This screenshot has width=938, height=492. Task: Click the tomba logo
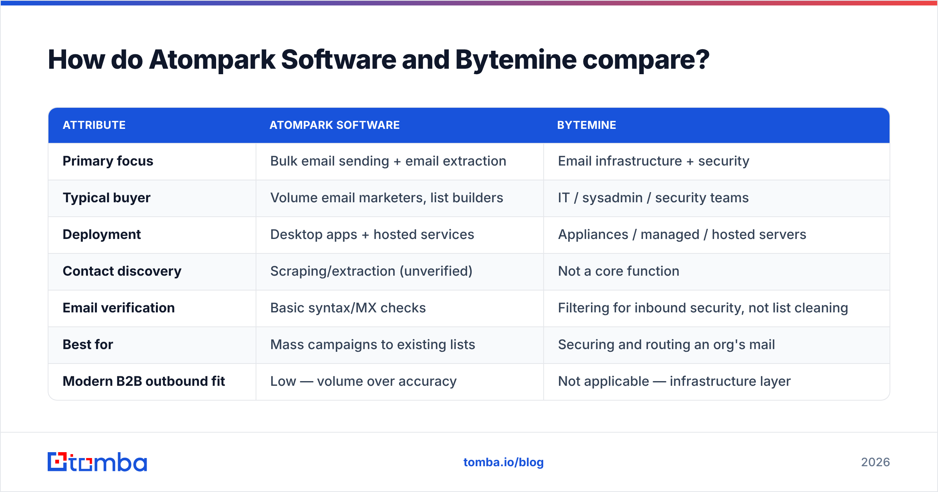tap(97, 462)
